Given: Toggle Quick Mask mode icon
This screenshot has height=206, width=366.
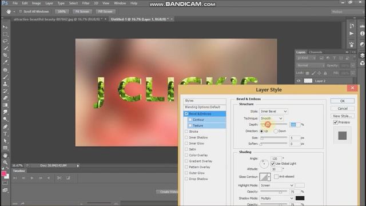Looking at the screenshot, I should tap(5, 183).
